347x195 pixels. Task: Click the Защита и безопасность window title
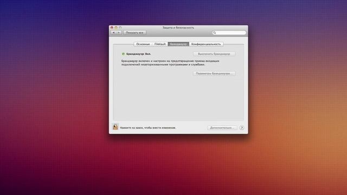pos(178,28)
